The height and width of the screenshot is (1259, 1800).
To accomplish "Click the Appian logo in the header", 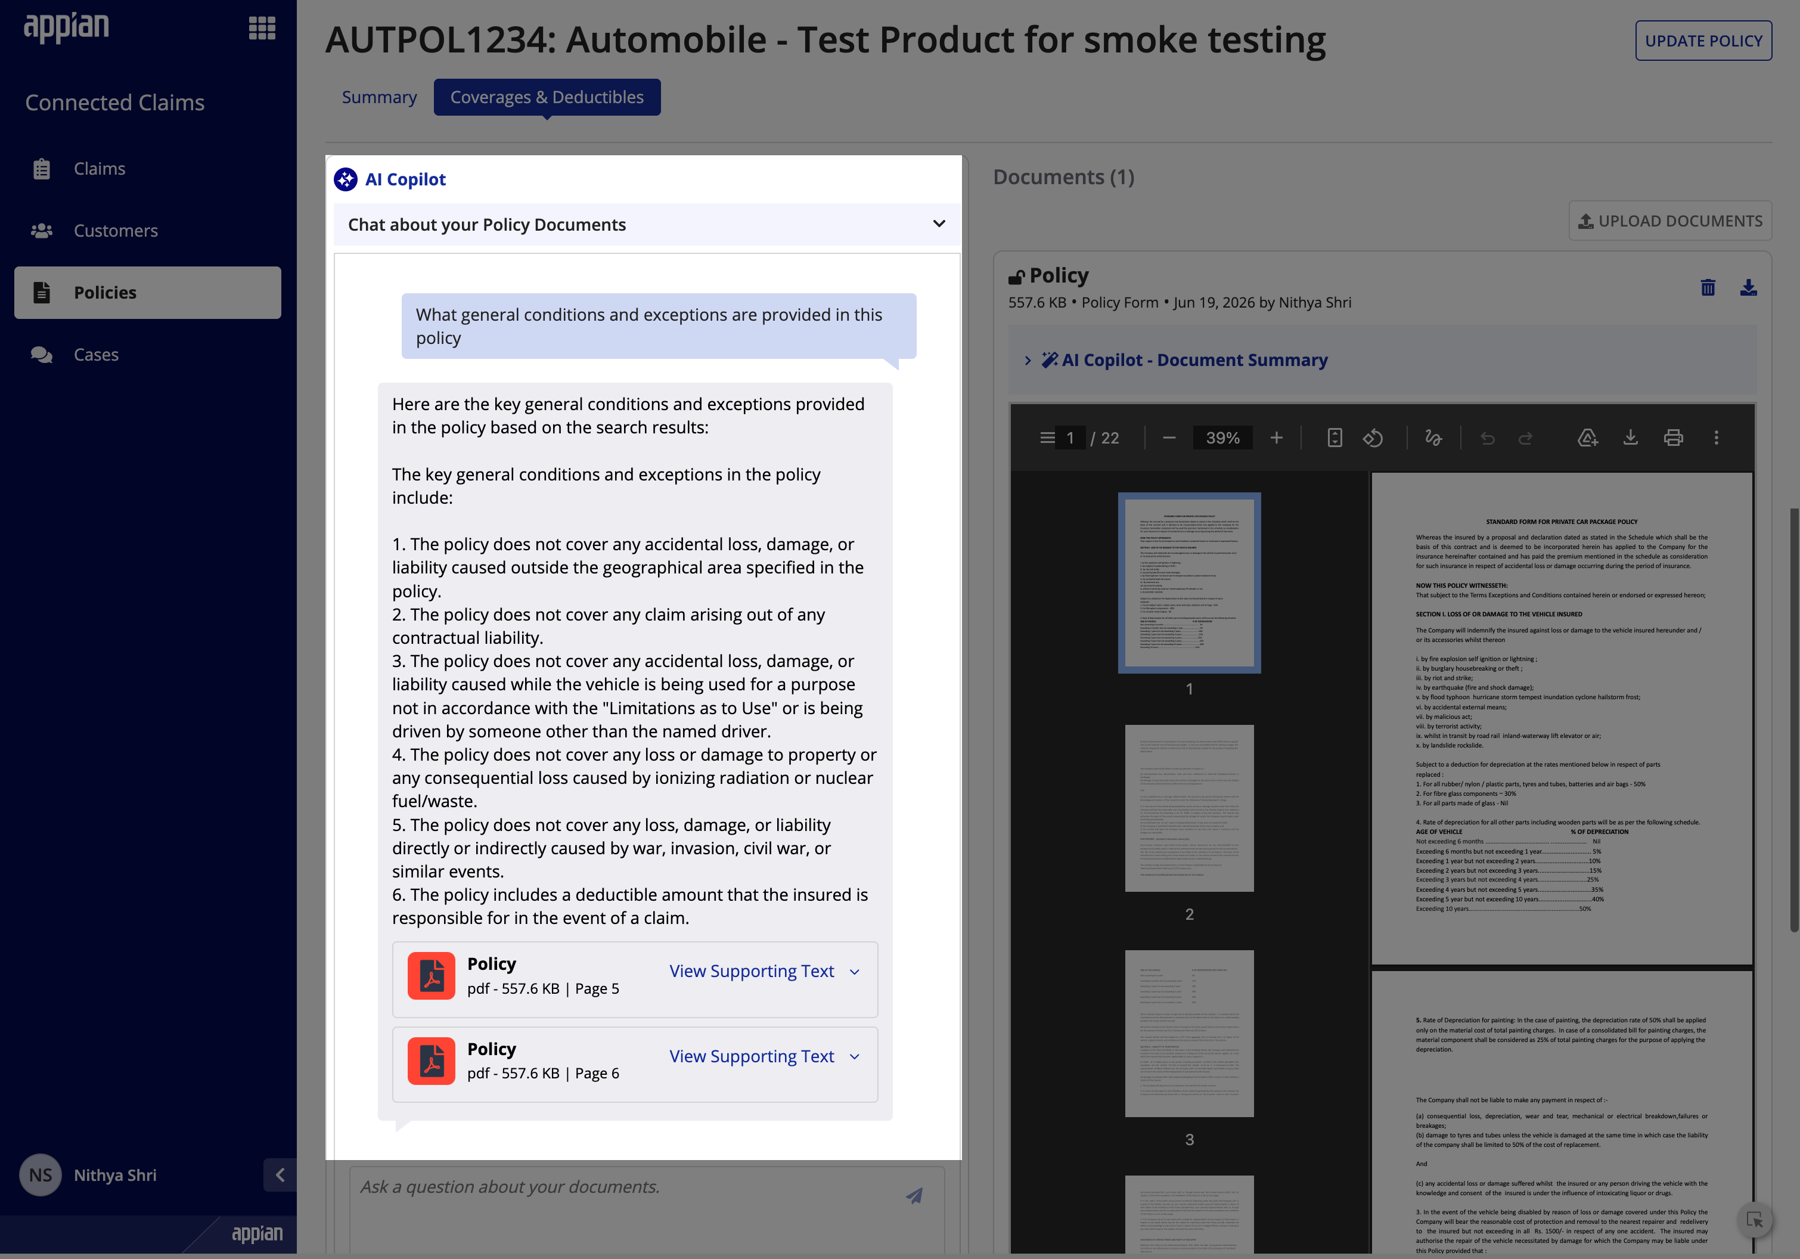I will point(66,28).
